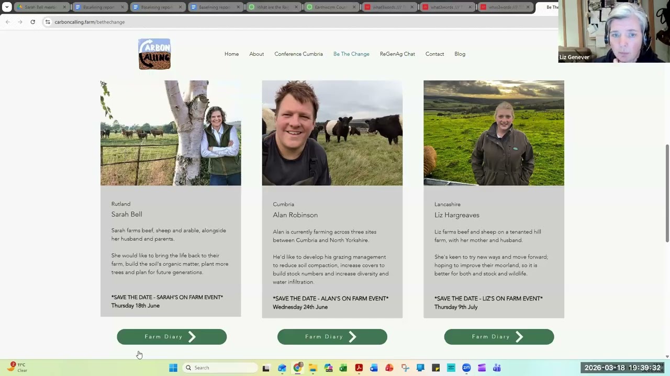Screen dimensions: 670x376
Task: Click Liz Genever's video thumbnail
Action: [614, 31]
